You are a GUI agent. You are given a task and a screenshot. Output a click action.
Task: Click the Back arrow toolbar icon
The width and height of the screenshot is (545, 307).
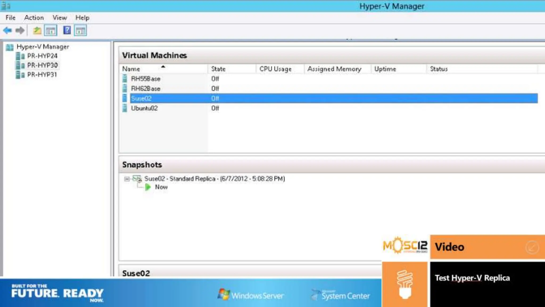(7, 30)
